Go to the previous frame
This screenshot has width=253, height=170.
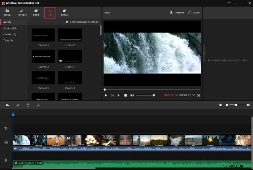pos(113,95)
